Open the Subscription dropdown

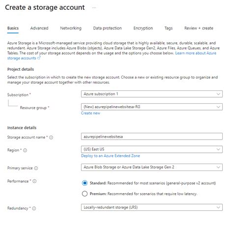(x=152, y=94)
